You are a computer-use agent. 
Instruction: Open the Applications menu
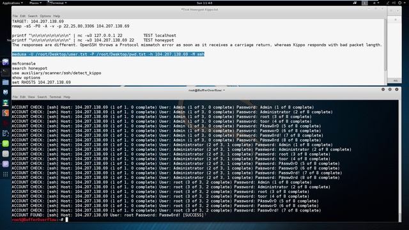pyautogui.click(x=13, y=3)
